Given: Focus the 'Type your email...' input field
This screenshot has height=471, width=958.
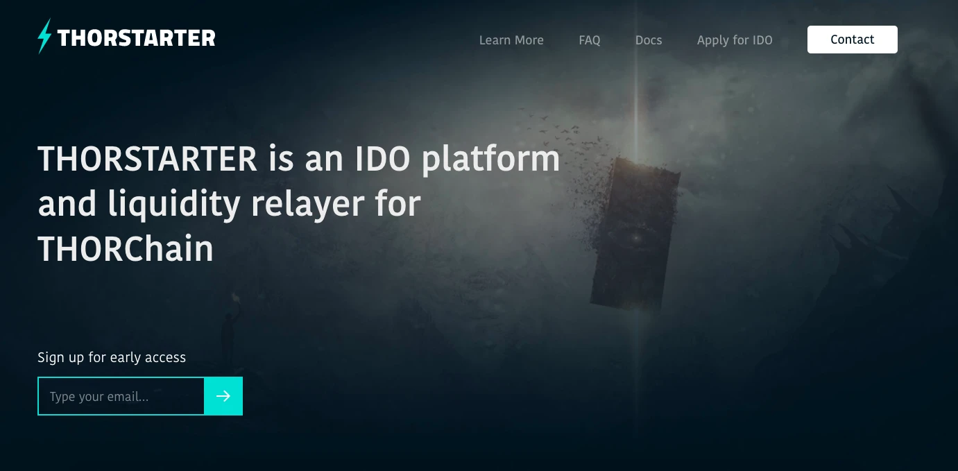Looking at the screenshot, I should coord(121,396).
